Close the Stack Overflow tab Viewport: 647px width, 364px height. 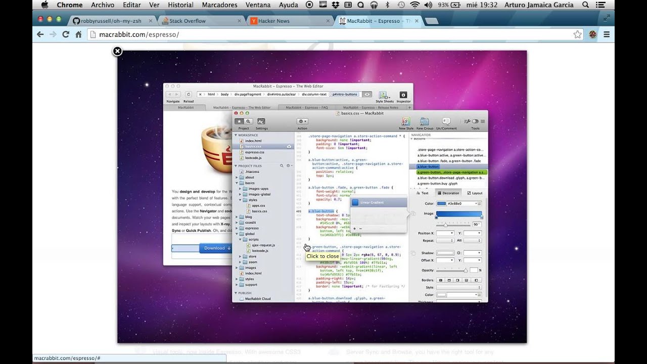click(x=239, y=21)
